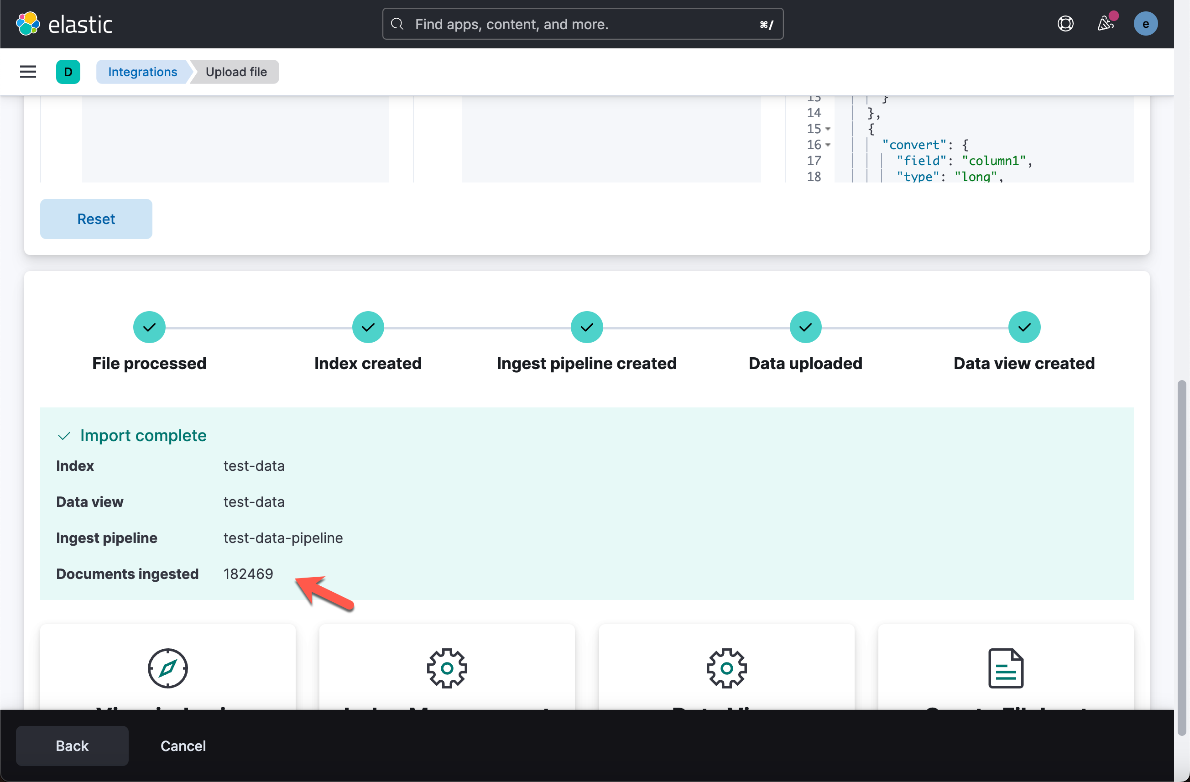Open the newsfeed celebration icon
Viewport: 1190px width, 782px height.
tap(1105, 24)
